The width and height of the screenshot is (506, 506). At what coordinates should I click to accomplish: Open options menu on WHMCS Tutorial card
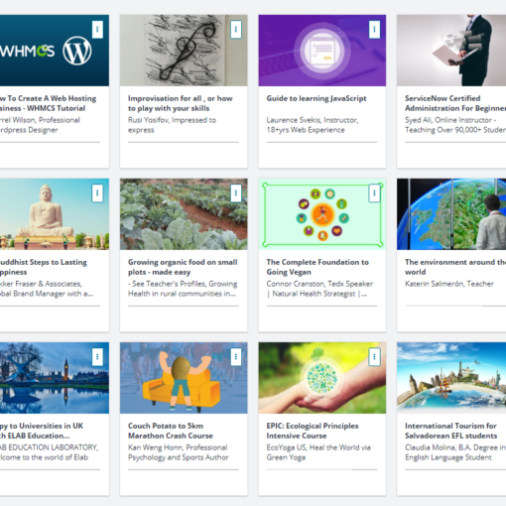coord(97,30)
